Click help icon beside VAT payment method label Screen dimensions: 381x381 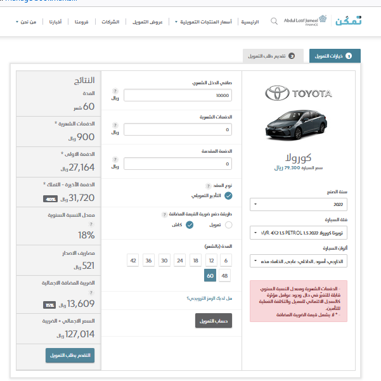(x=164, y=214)
